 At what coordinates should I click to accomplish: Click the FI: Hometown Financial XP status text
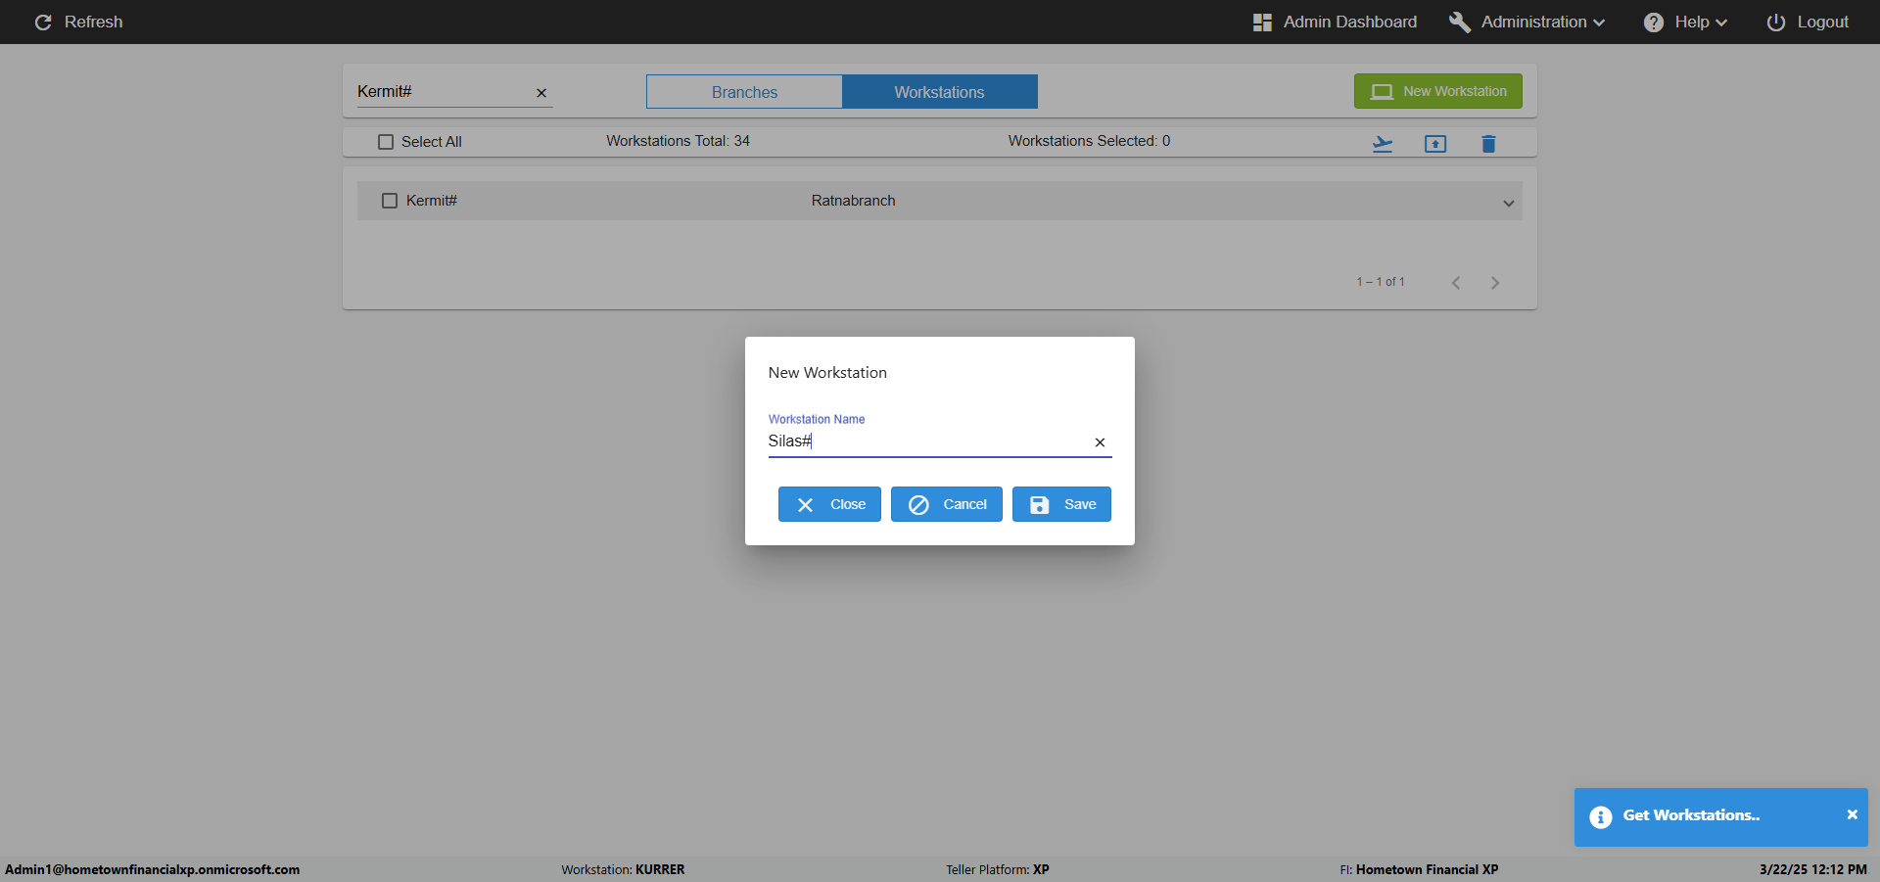pyautogui.click(x=1419, y=869)
